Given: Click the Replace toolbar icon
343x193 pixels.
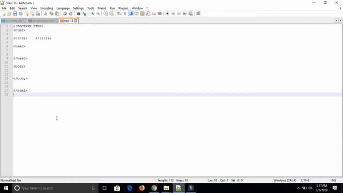Looking at the screenshot, I should click(84, 13).
